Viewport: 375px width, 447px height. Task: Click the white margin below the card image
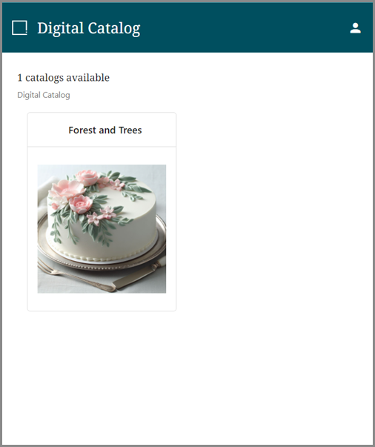102,302
